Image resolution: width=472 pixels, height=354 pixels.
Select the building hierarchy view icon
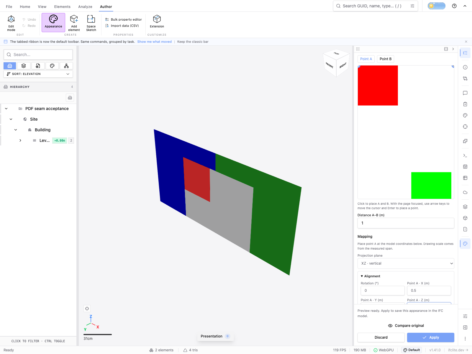pos(10,66)
